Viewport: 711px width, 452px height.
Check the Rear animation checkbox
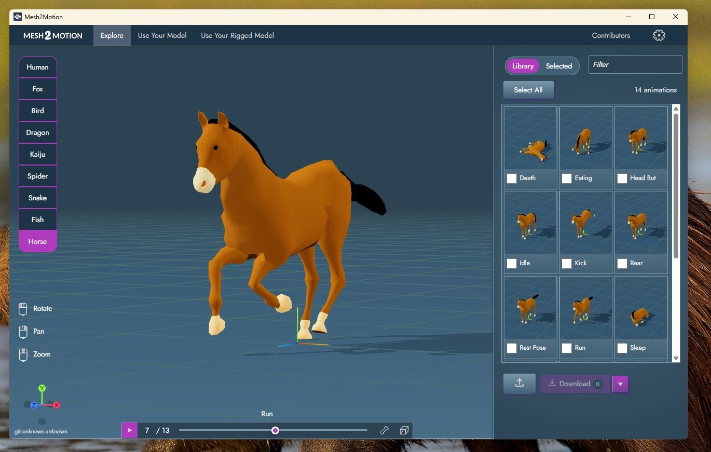(622, 264)
